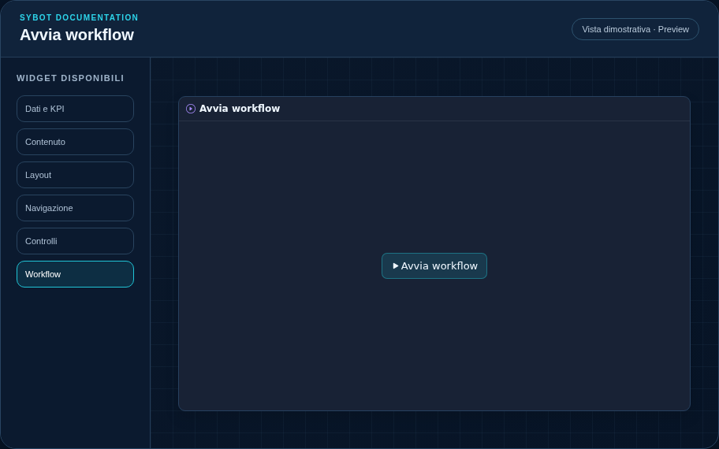Select the Workflow widget category

[75, 274]
